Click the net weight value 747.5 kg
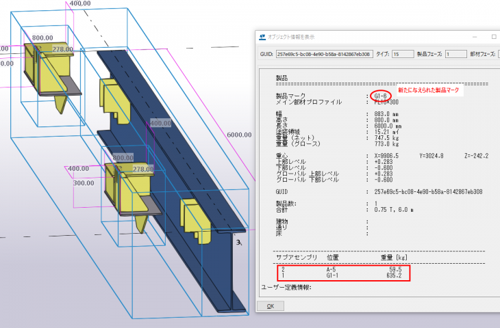Image resolution: width=500 pixels, height=328 pixels. point(386,138)
